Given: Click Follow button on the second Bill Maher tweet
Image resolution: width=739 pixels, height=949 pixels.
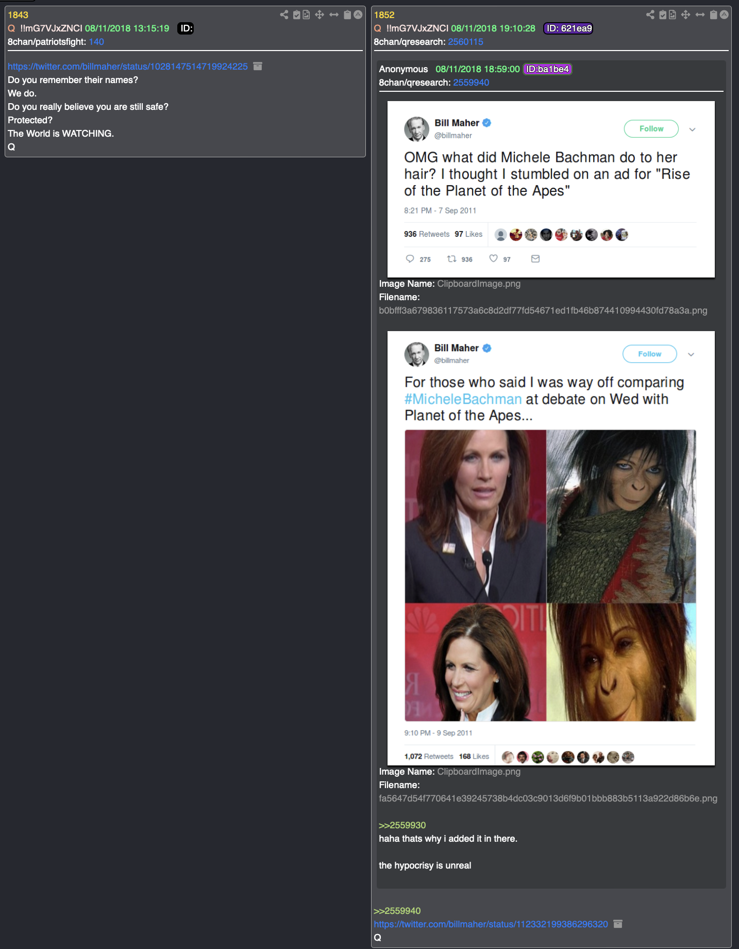Looking at the screenshot, I should coord(650,354).
